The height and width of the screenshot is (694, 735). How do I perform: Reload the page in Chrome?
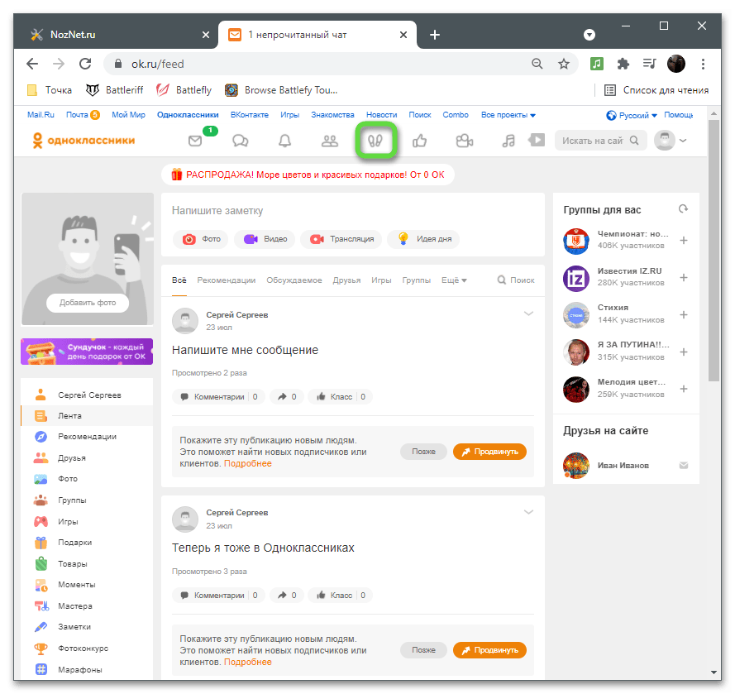(85, 64)
